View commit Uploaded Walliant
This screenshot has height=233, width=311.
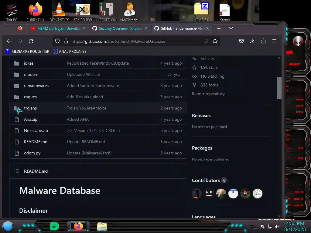84,75
